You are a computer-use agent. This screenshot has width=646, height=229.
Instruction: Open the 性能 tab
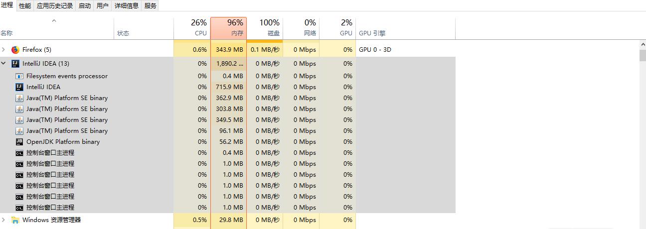pos(24,6)
